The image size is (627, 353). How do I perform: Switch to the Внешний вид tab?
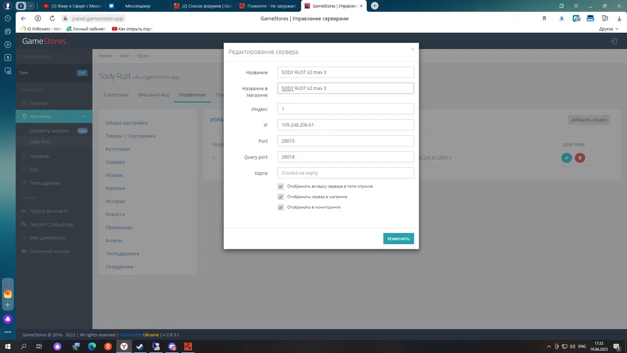[153, 95]
